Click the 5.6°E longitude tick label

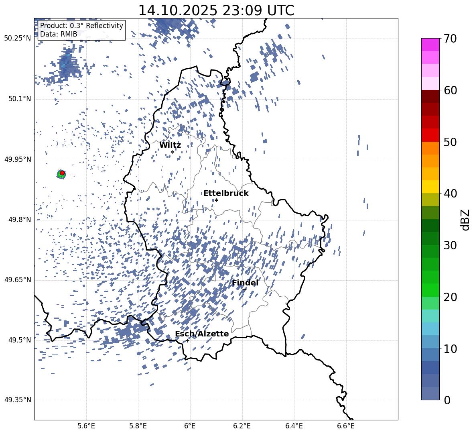[x=86, y=426]
